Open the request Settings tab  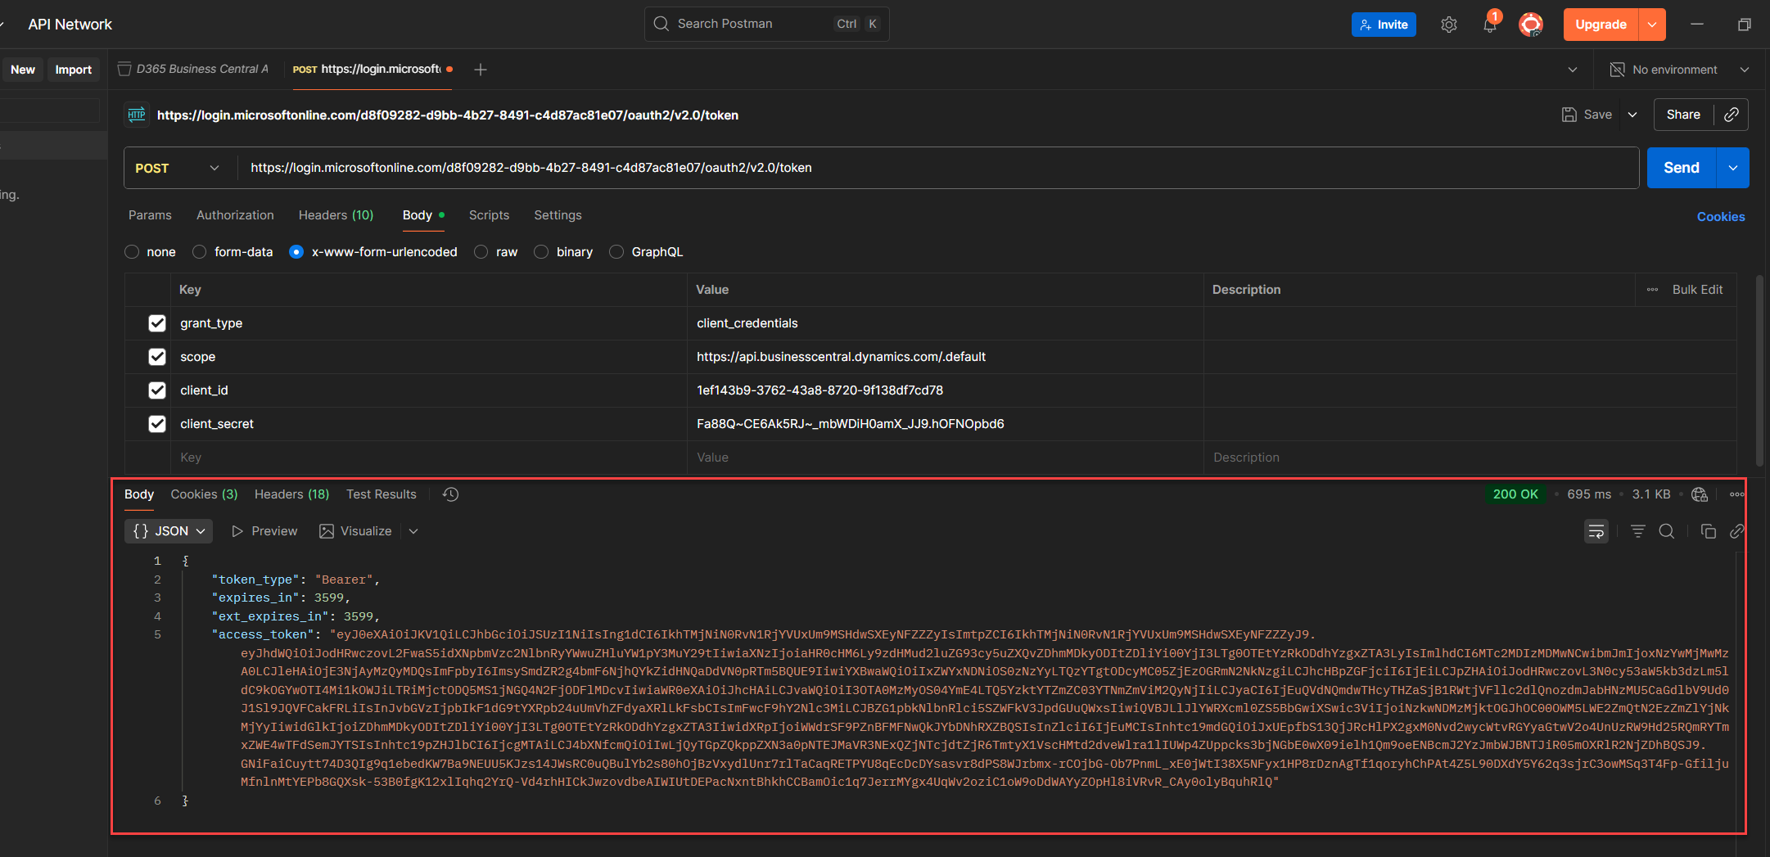(x=558, y=215)
